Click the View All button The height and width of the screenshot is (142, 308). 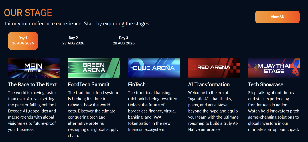coord(277,17)
